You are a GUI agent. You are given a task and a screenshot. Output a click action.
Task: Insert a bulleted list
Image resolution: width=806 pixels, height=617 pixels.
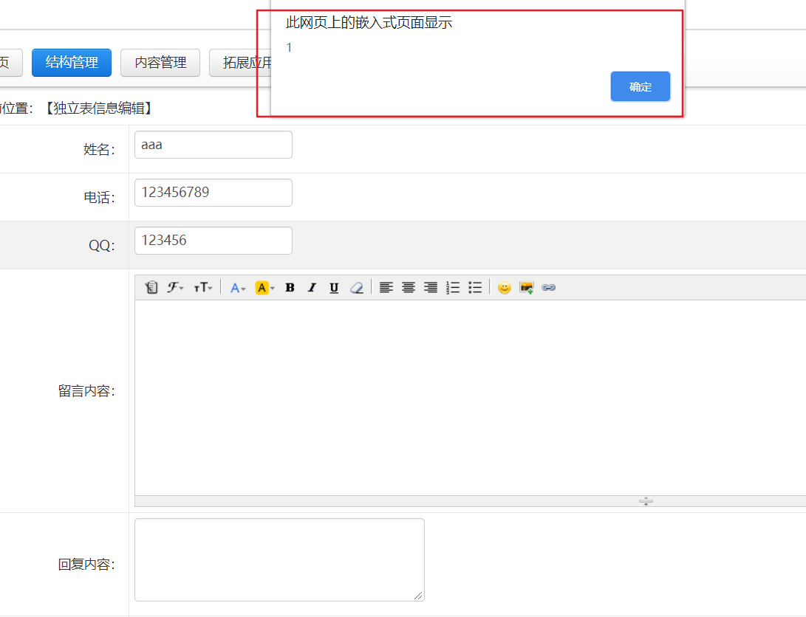pos(475,288)
